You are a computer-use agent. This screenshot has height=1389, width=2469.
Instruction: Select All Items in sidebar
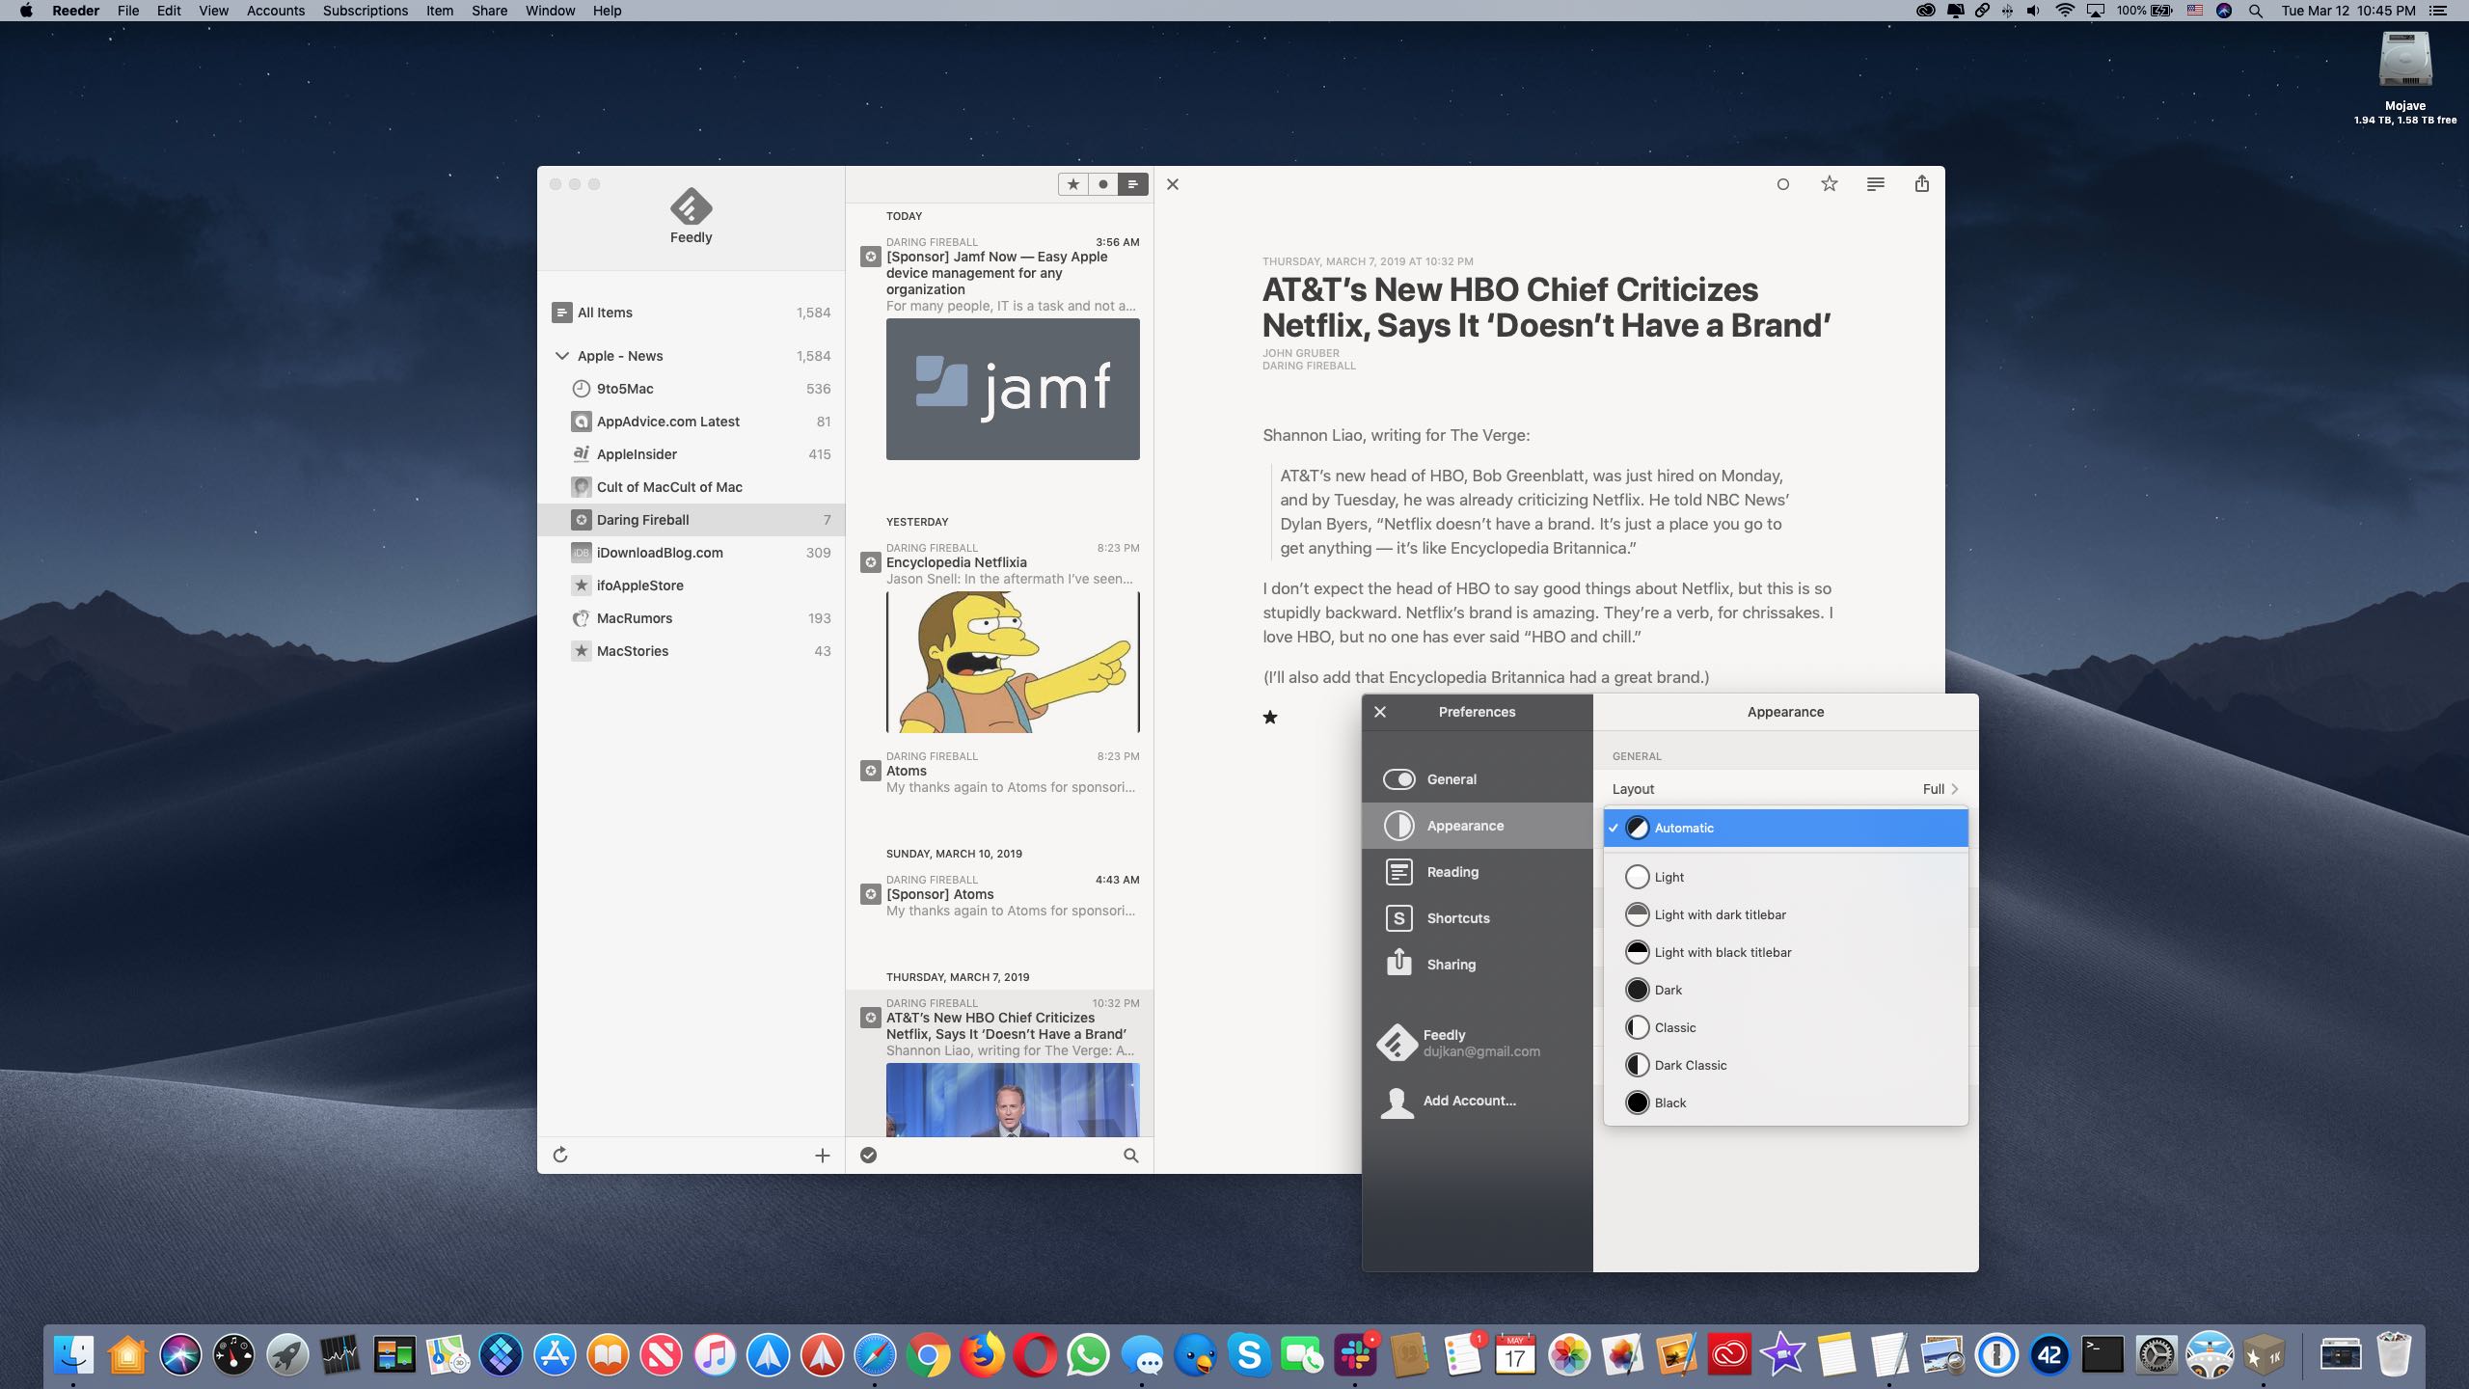coord(691,313)
